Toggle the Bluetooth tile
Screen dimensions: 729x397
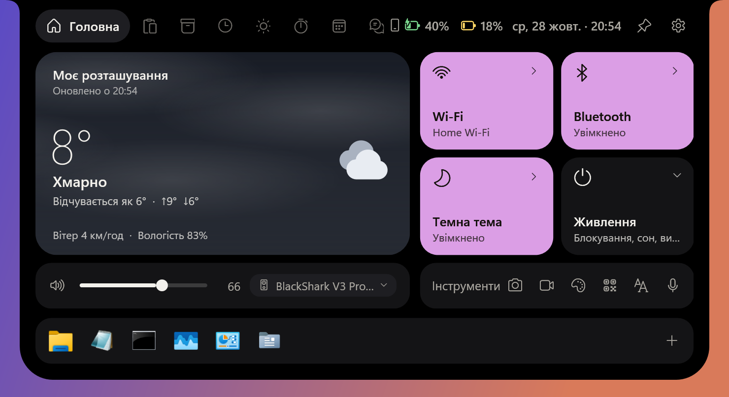(x=628, y=100)
